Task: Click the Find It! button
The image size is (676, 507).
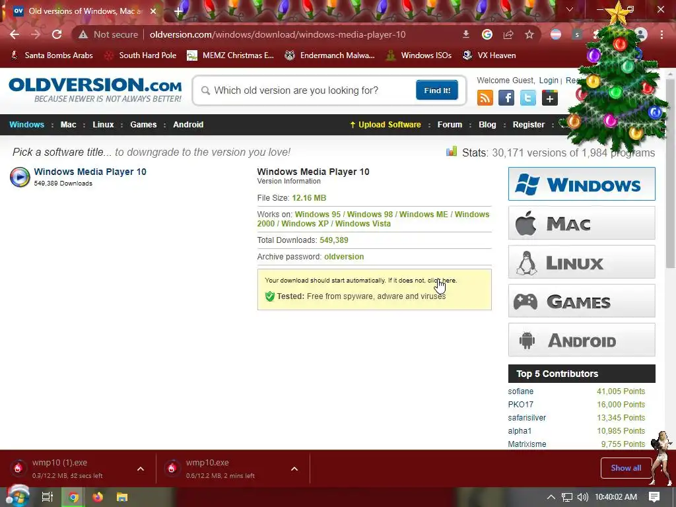Action: coord(437,90)
